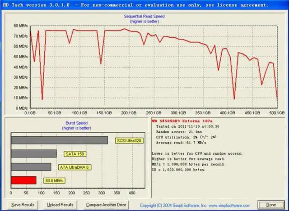Click the red burst speed bar
This screenshot has width=289, height=211.
[x=23, y=180]
